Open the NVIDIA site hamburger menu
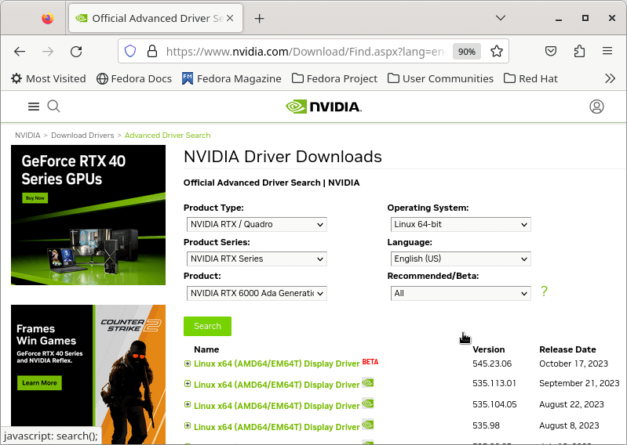This screenshot has height=445, width=627. (x=34, y=107)
